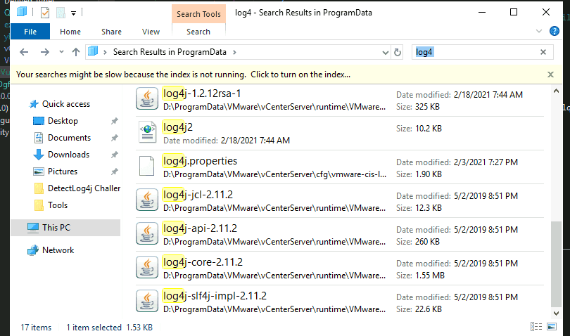The width and height of the screenshot is (570, 336).
Task: Expand the address bar history dropdown
Action: 386,53
